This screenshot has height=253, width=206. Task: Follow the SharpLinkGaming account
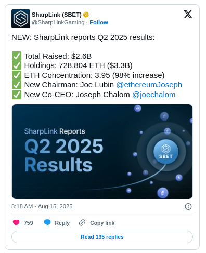point(99,22)
